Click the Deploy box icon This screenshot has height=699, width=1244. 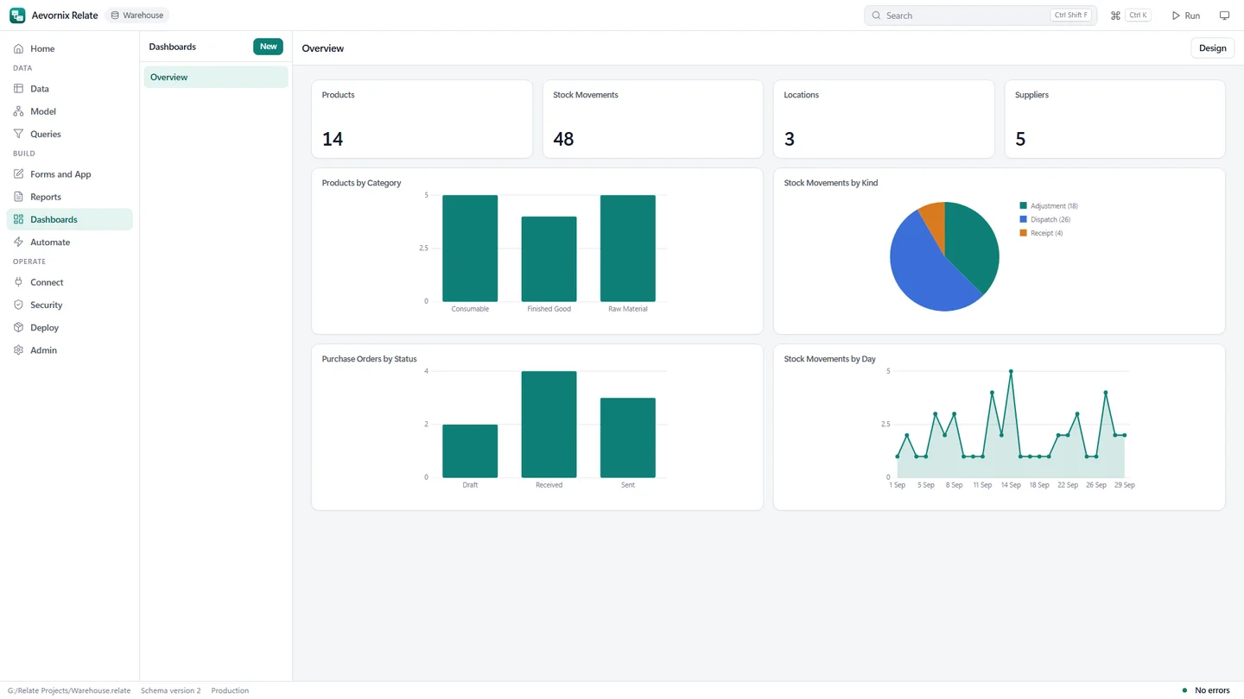click(x=18, y=328)
